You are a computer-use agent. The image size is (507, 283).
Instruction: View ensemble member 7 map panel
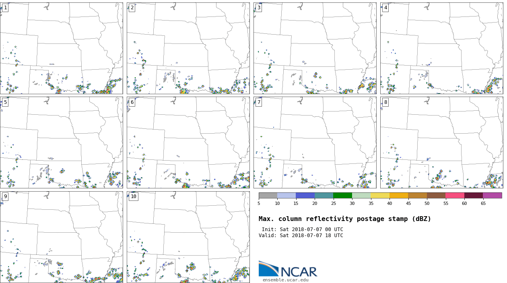(x=315, y=143)
